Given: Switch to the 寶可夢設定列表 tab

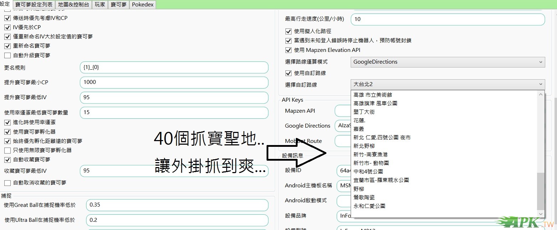Looking at the screenshot, I should (34, 5).
